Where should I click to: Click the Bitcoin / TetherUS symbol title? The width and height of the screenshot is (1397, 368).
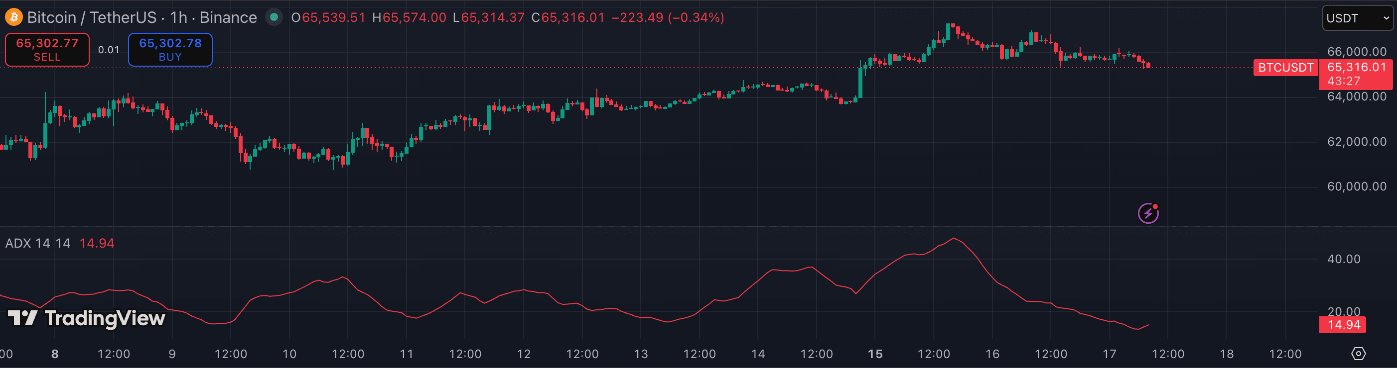91,17
